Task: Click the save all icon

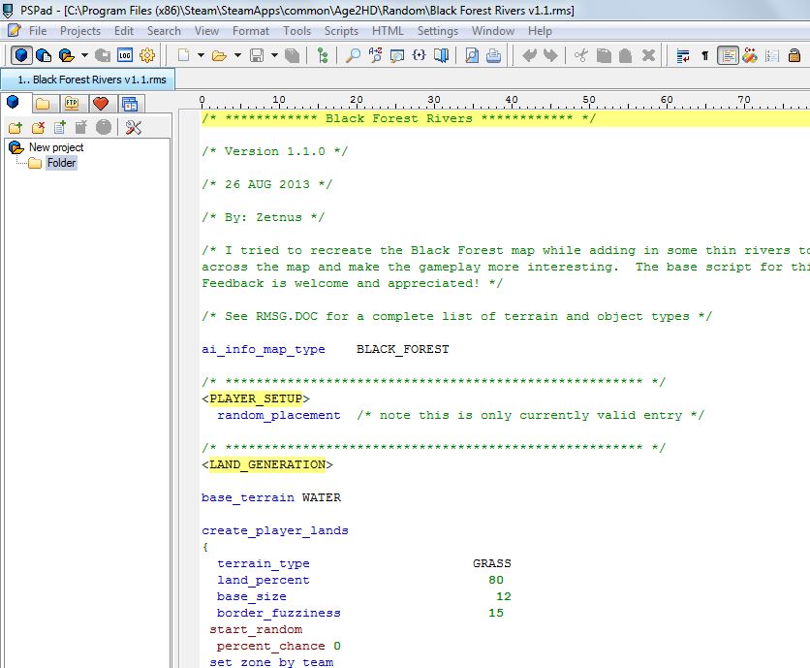Action: click(293, 55)
